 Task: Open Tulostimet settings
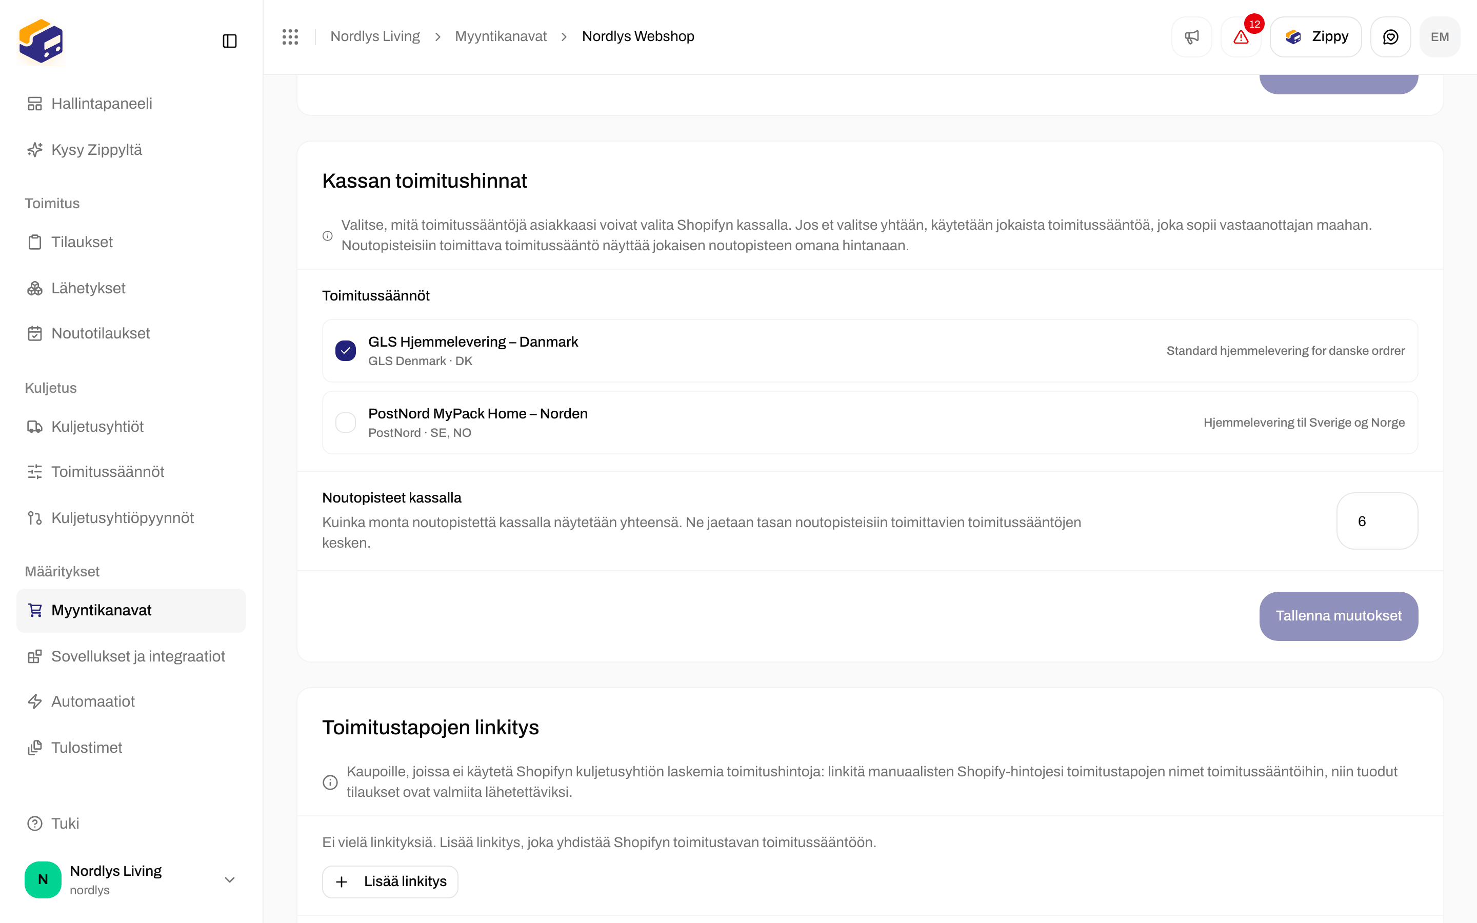coord(131,748)
